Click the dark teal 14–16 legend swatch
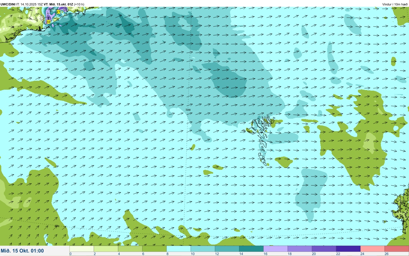409x256 pixels. [251, 249]
